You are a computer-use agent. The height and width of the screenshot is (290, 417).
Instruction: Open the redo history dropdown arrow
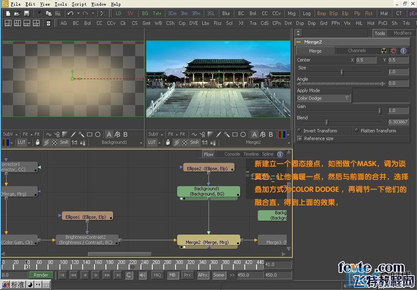[x=93, y=13]
